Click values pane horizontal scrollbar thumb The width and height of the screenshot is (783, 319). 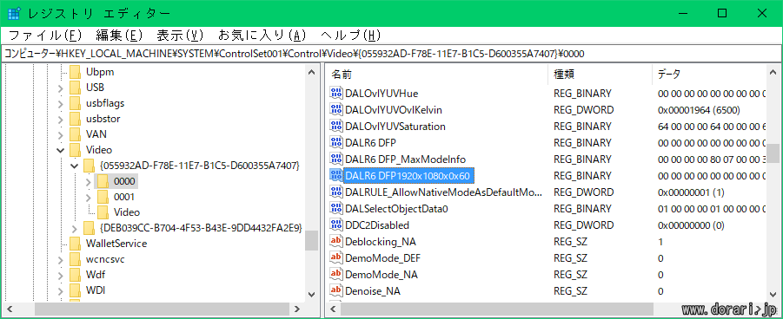pyautogui.click(x=497, y=309)
